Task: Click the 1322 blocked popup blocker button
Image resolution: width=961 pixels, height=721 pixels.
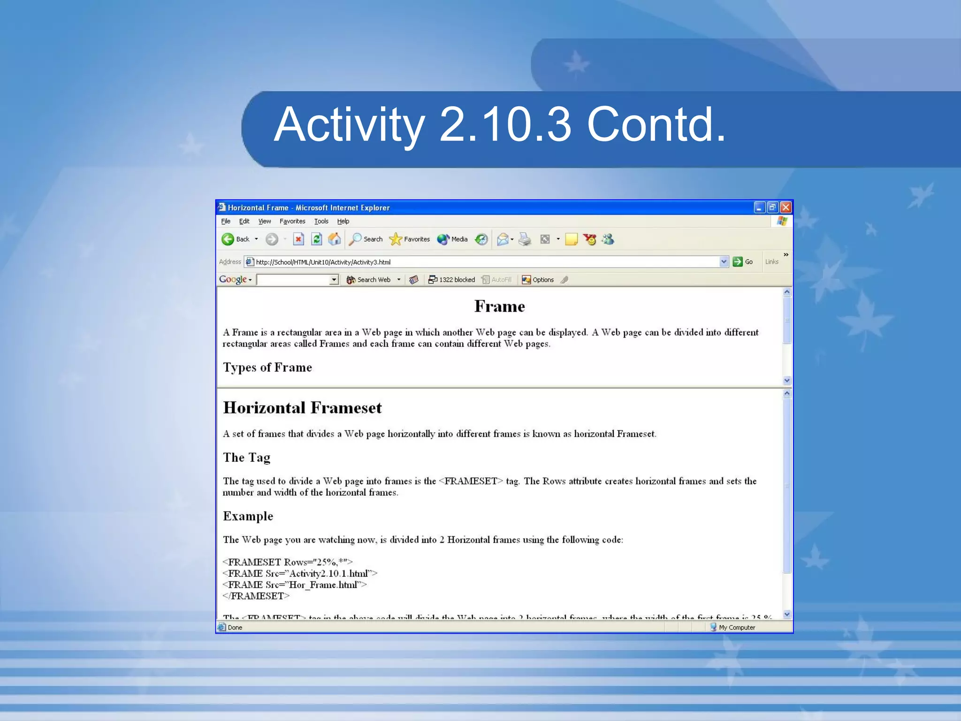Action: (x=452, y=280)
